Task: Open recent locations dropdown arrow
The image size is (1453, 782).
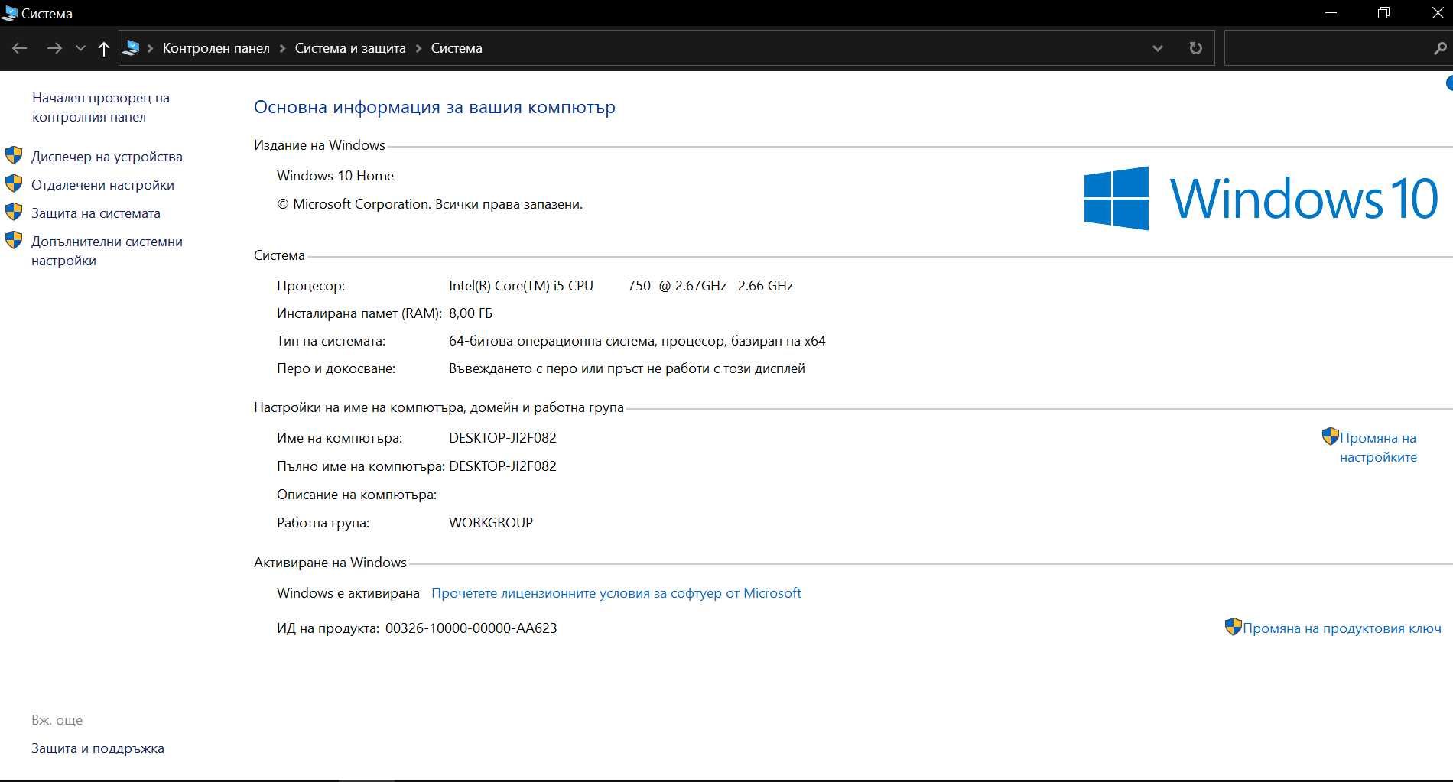Action: click(80, 48)
